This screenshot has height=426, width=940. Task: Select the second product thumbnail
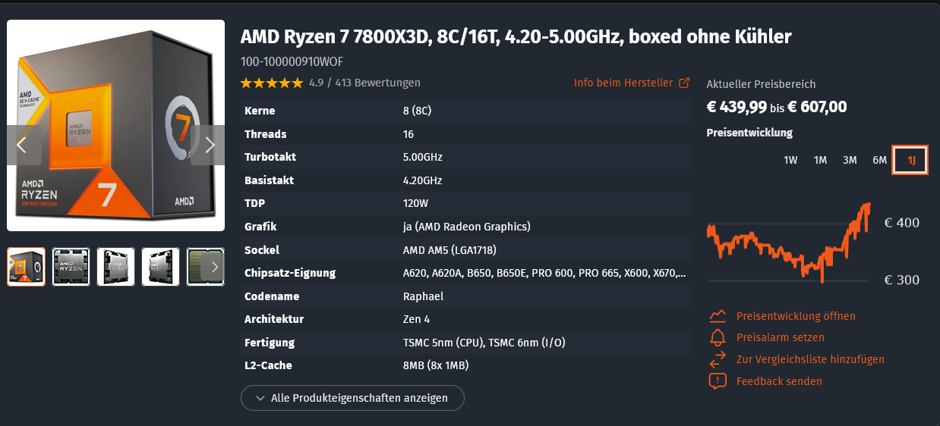[x=71, y=267]
